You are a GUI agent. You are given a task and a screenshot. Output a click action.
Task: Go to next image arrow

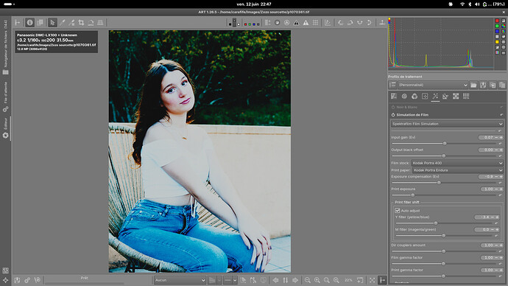(295, 280)
